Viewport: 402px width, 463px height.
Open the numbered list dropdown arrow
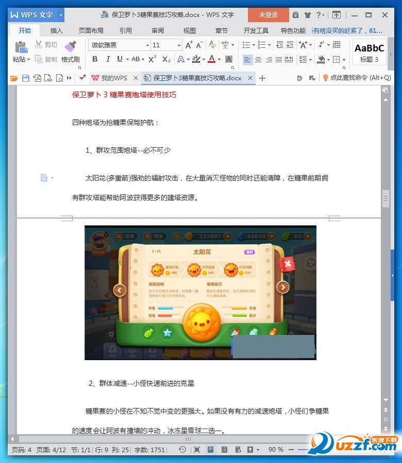coord(269,45)
